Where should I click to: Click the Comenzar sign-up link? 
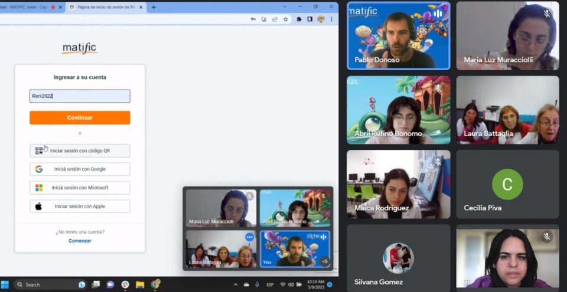pyautogui.click(x=80, y=241)
